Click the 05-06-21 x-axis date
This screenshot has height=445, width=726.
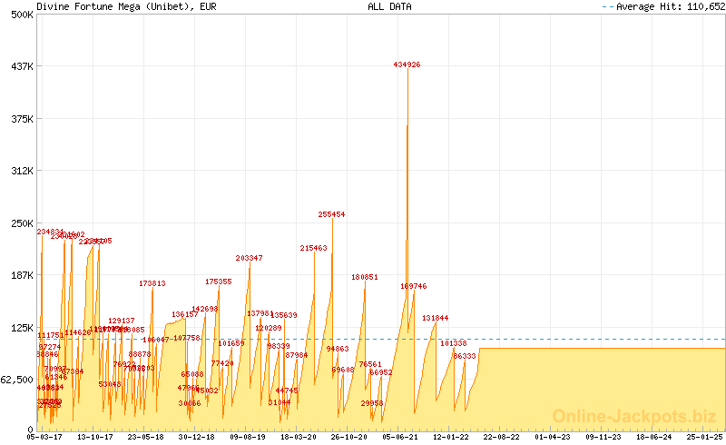[x=400, y=437]
